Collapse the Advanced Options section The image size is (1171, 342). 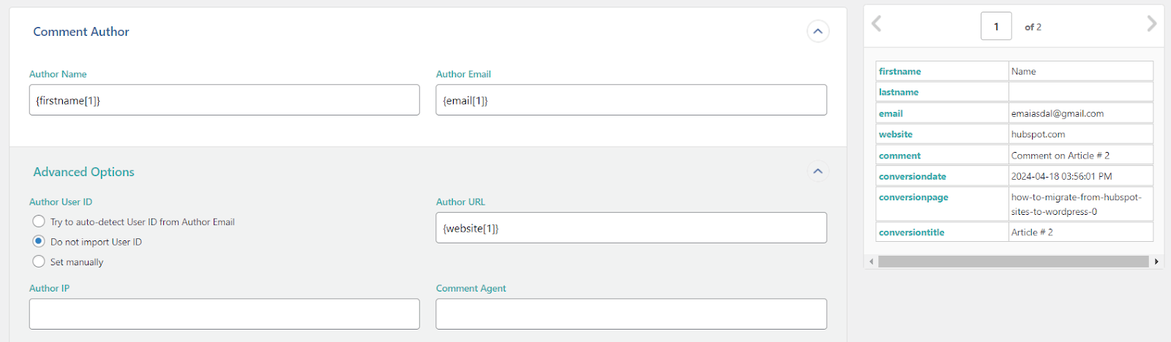coord(818,172)
